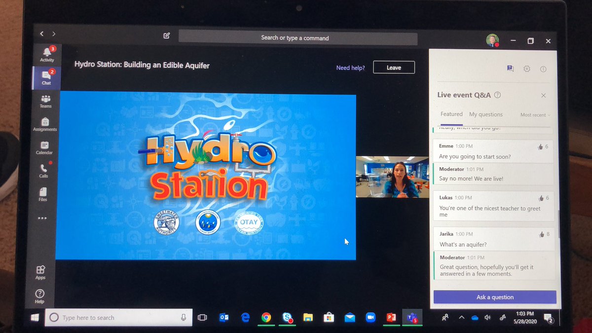
Task: Show event information icon
Action: (543, 69)
